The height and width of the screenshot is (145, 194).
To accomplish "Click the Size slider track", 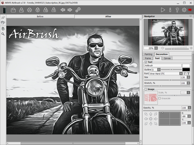I will coord(167,80).
